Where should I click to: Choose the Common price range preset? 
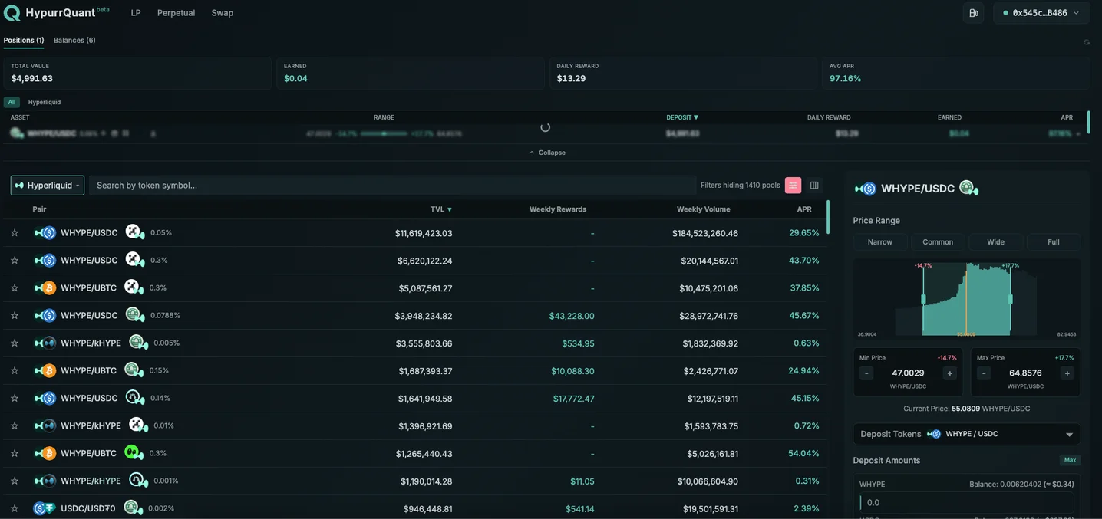click(x=938, y=242)
